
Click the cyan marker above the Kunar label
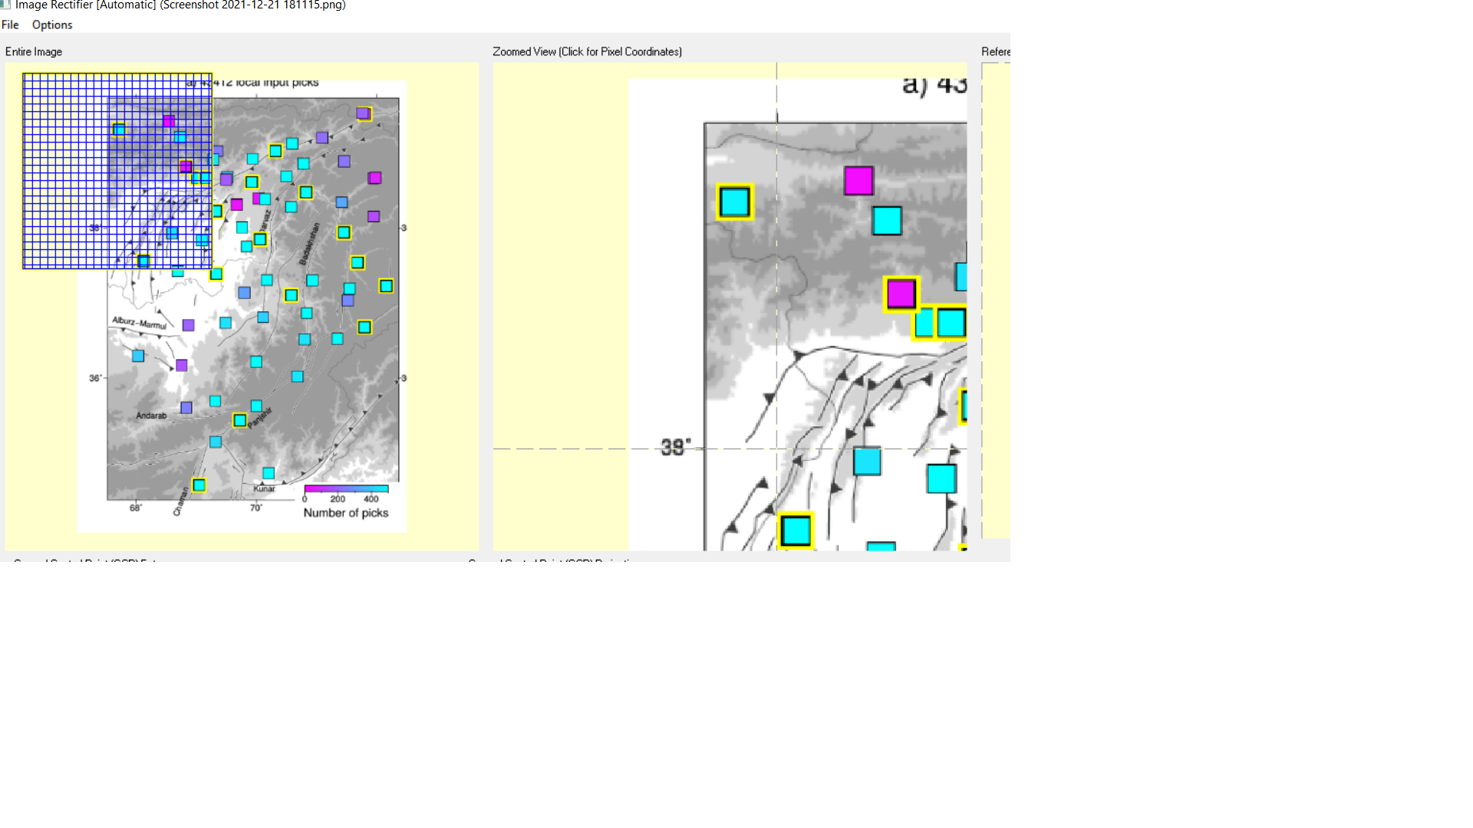[x=268, y=472]
